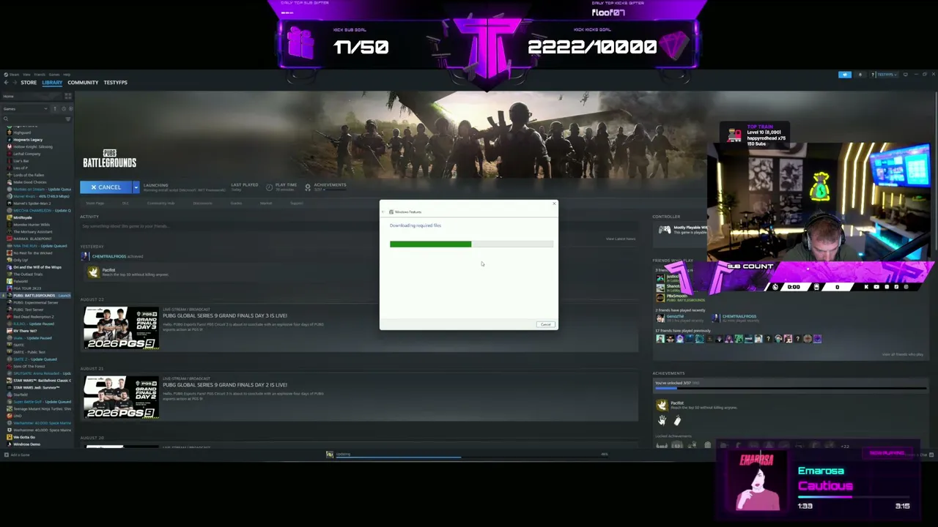Viewport: 938px width, 527px height.
Task: Open advanced filters beside the library search
Action: (x=68, y=119)
